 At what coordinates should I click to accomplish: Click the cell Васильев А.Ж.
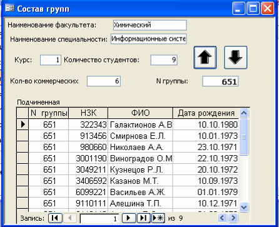coord(140,192)
